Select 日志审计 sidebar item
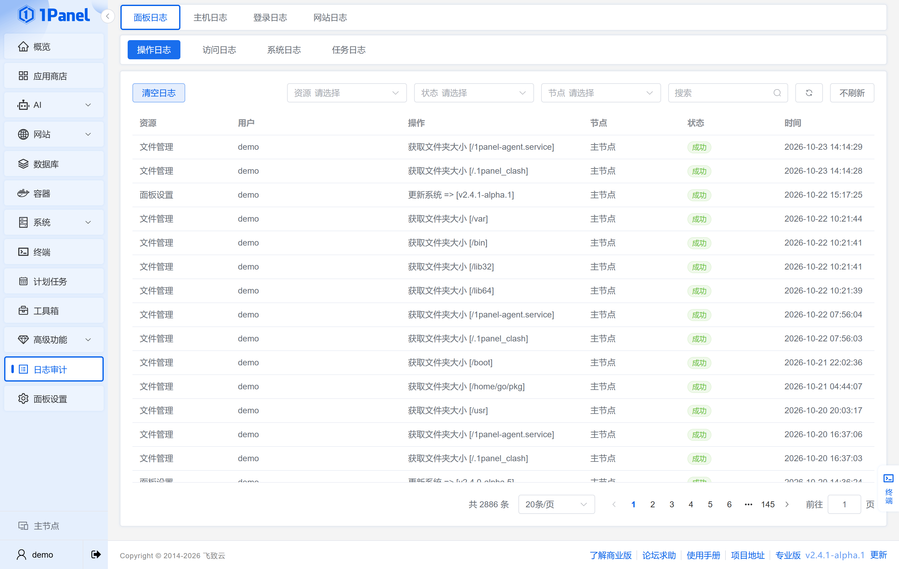899x569 pixels. click(54, 369)
